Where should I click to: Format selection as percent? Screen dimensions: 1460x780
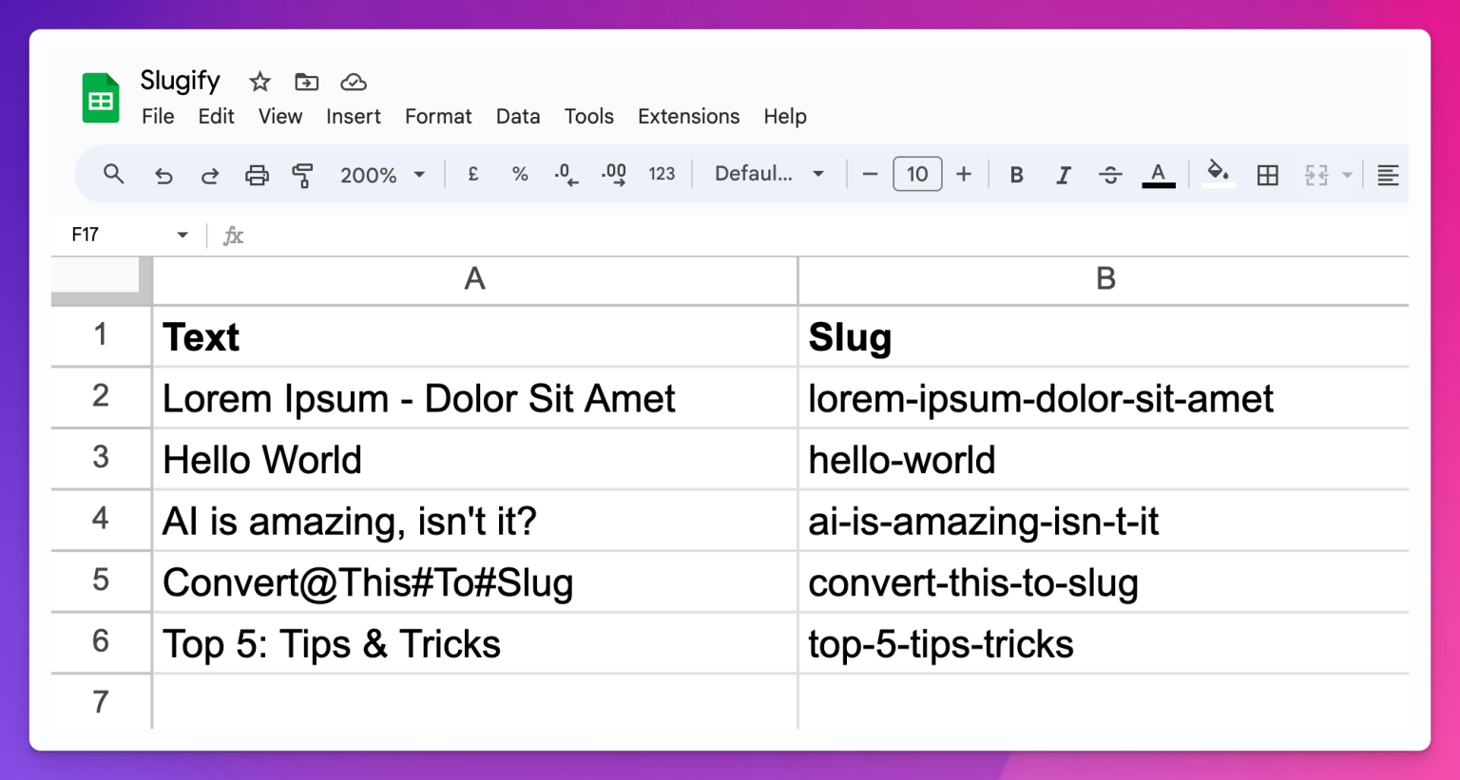pos(520,175)
